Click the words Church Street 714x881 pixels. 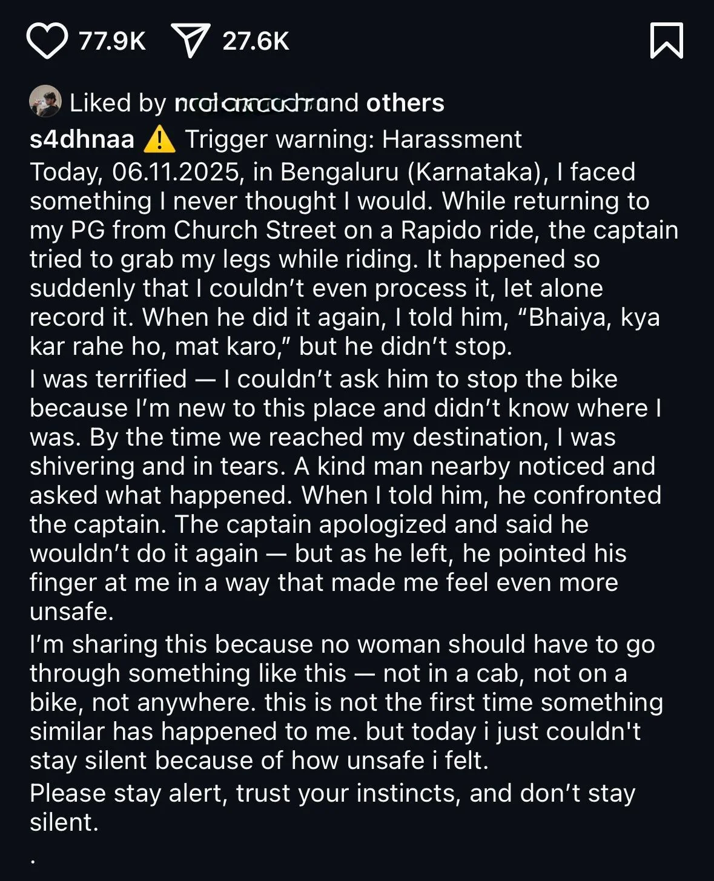tap(254, 230)
